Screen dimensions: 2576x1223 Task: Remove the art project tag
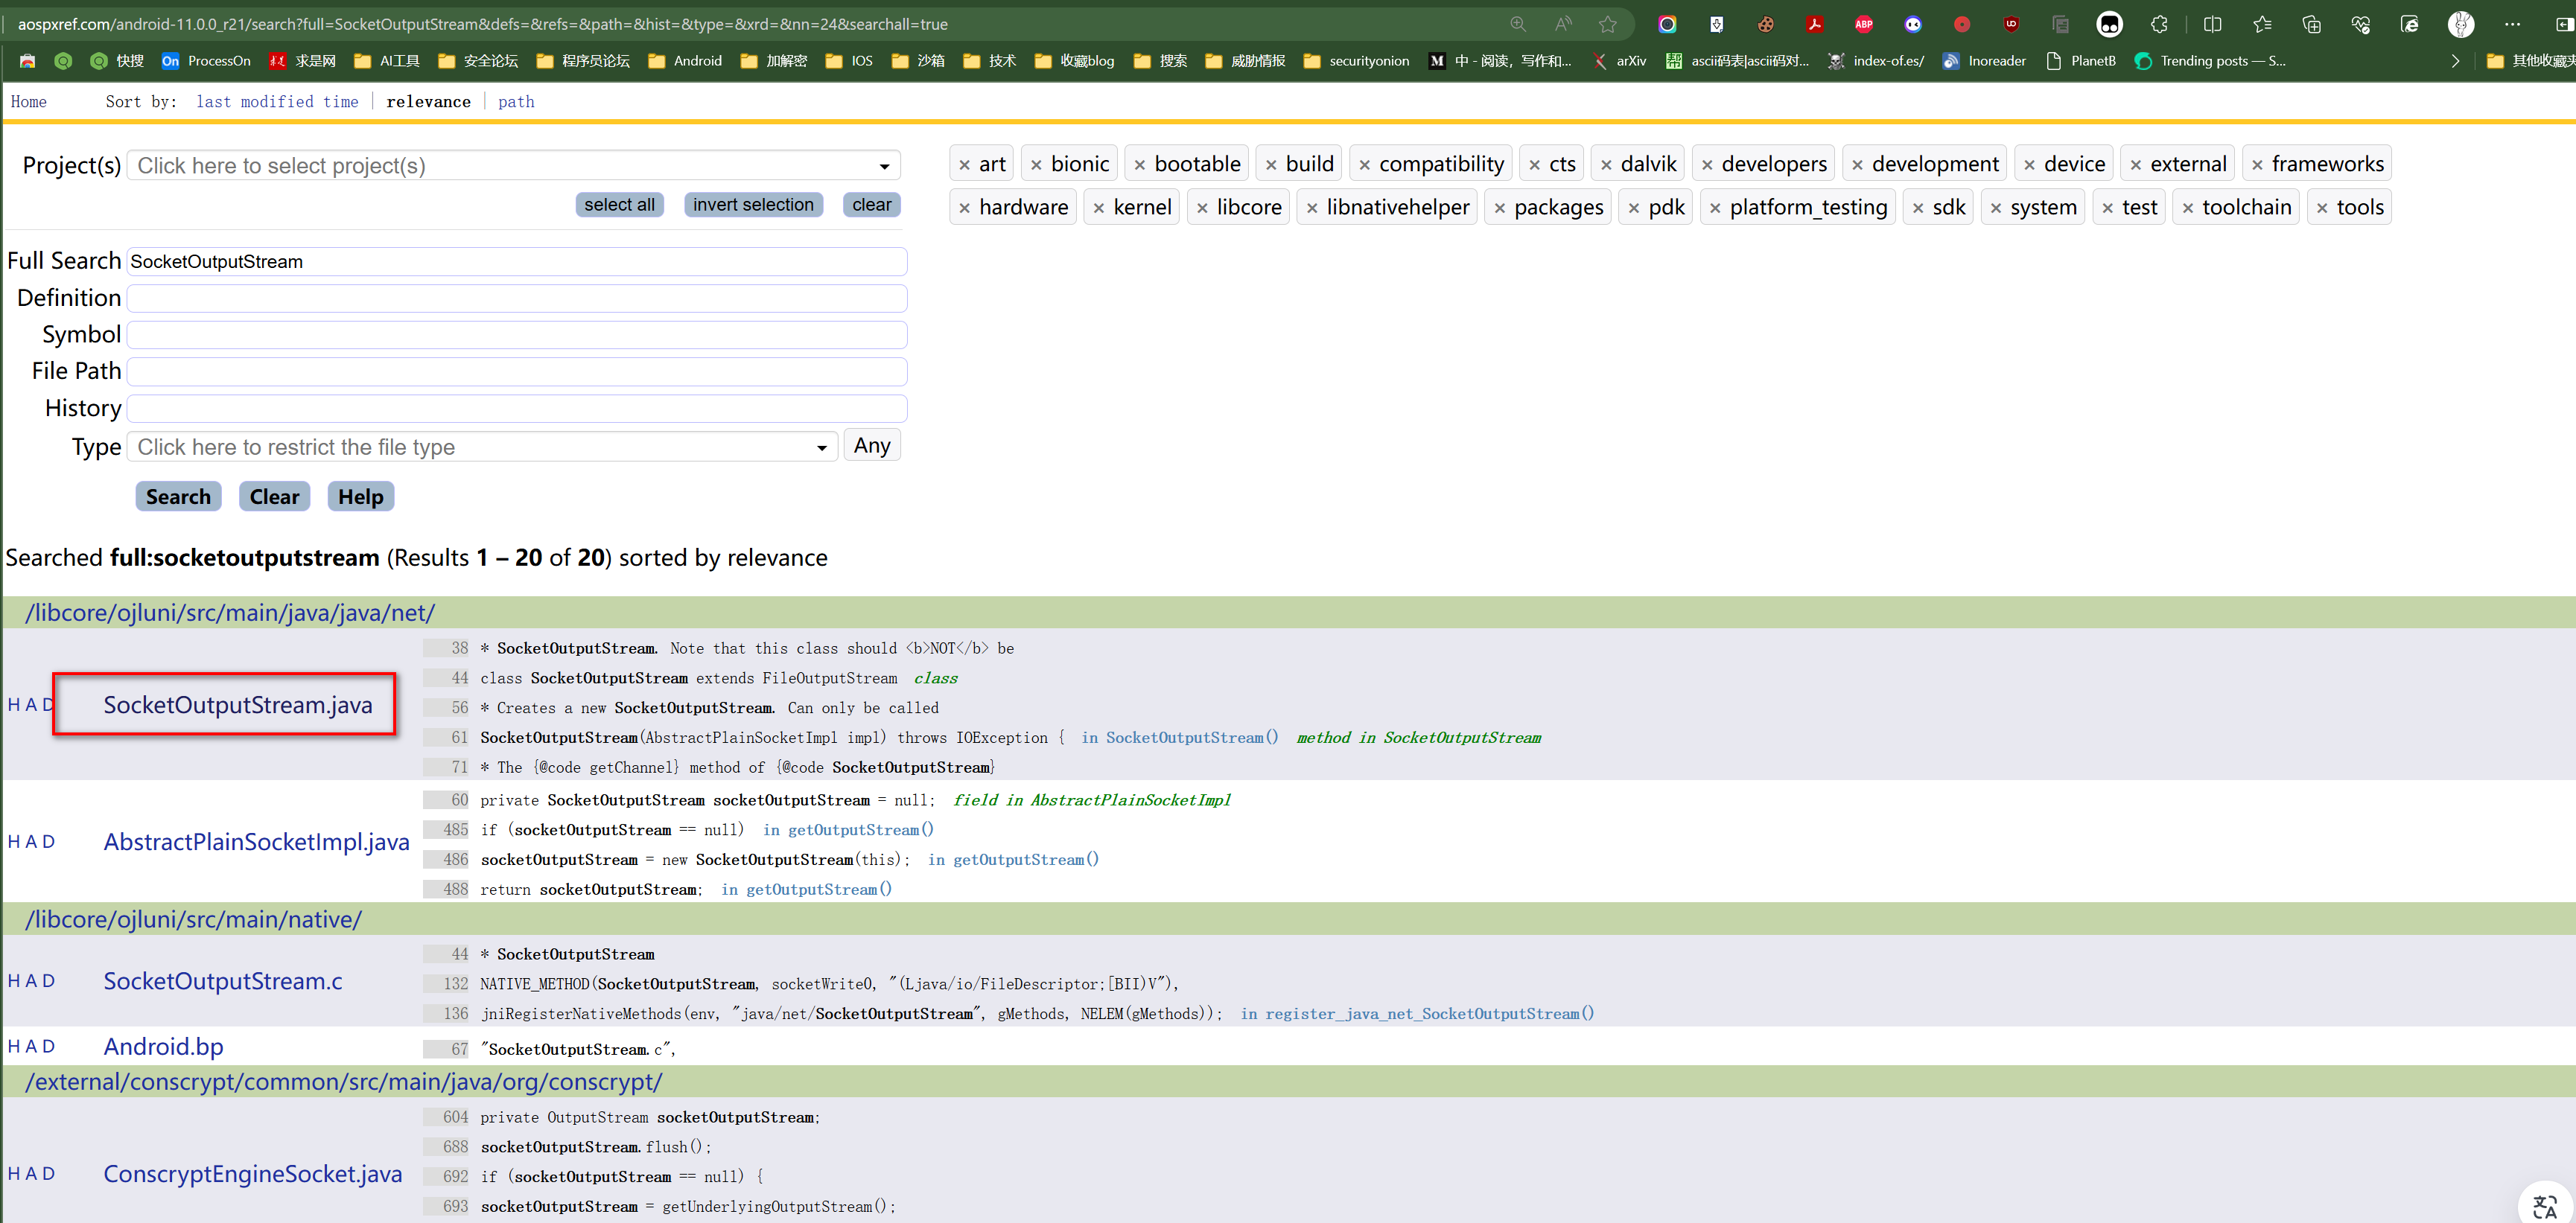tap(964, 165)
